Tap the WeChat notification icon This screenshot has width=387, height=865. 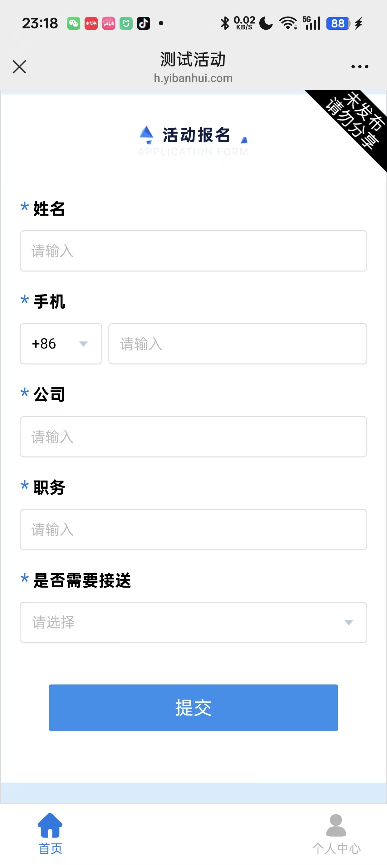pyautogui.click(x=74, y=23)
